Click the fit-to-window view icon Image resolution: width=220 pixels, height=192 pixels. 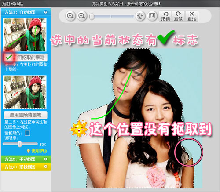point(140,16)
